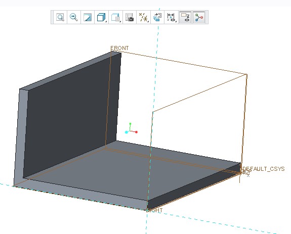Viewport: 291px width, 234px height.
Task: Repaint the graphics window
Action: [88, 17]
